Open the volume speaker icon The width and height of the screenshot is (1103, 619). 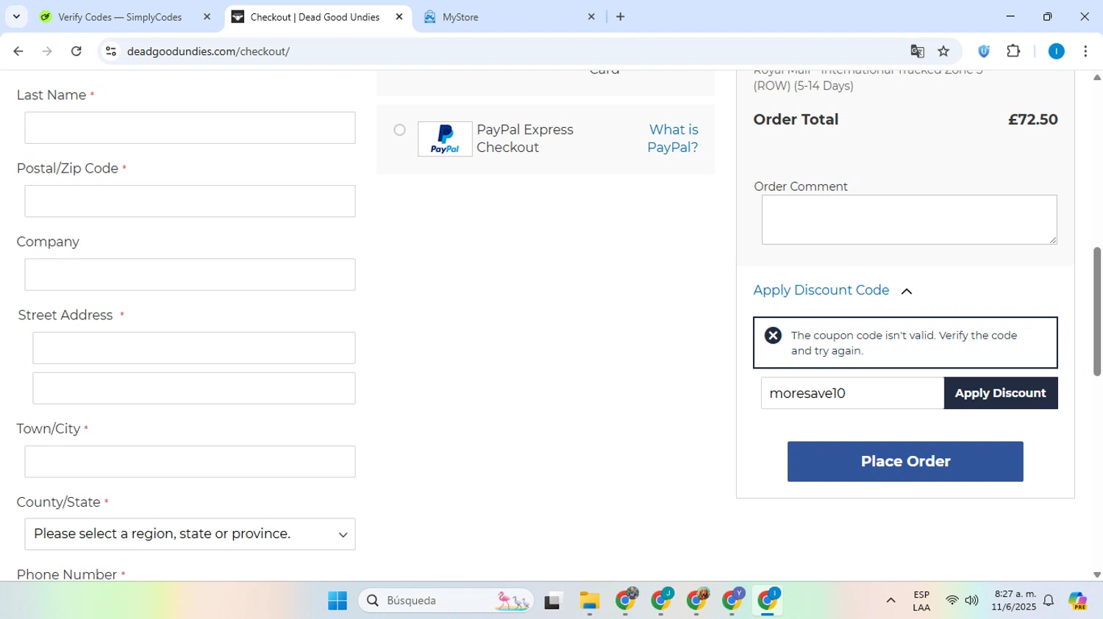(971, 601)
